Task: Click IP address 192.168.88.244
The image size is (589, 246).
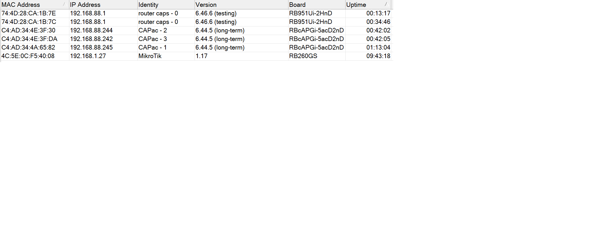Action: 91,30
